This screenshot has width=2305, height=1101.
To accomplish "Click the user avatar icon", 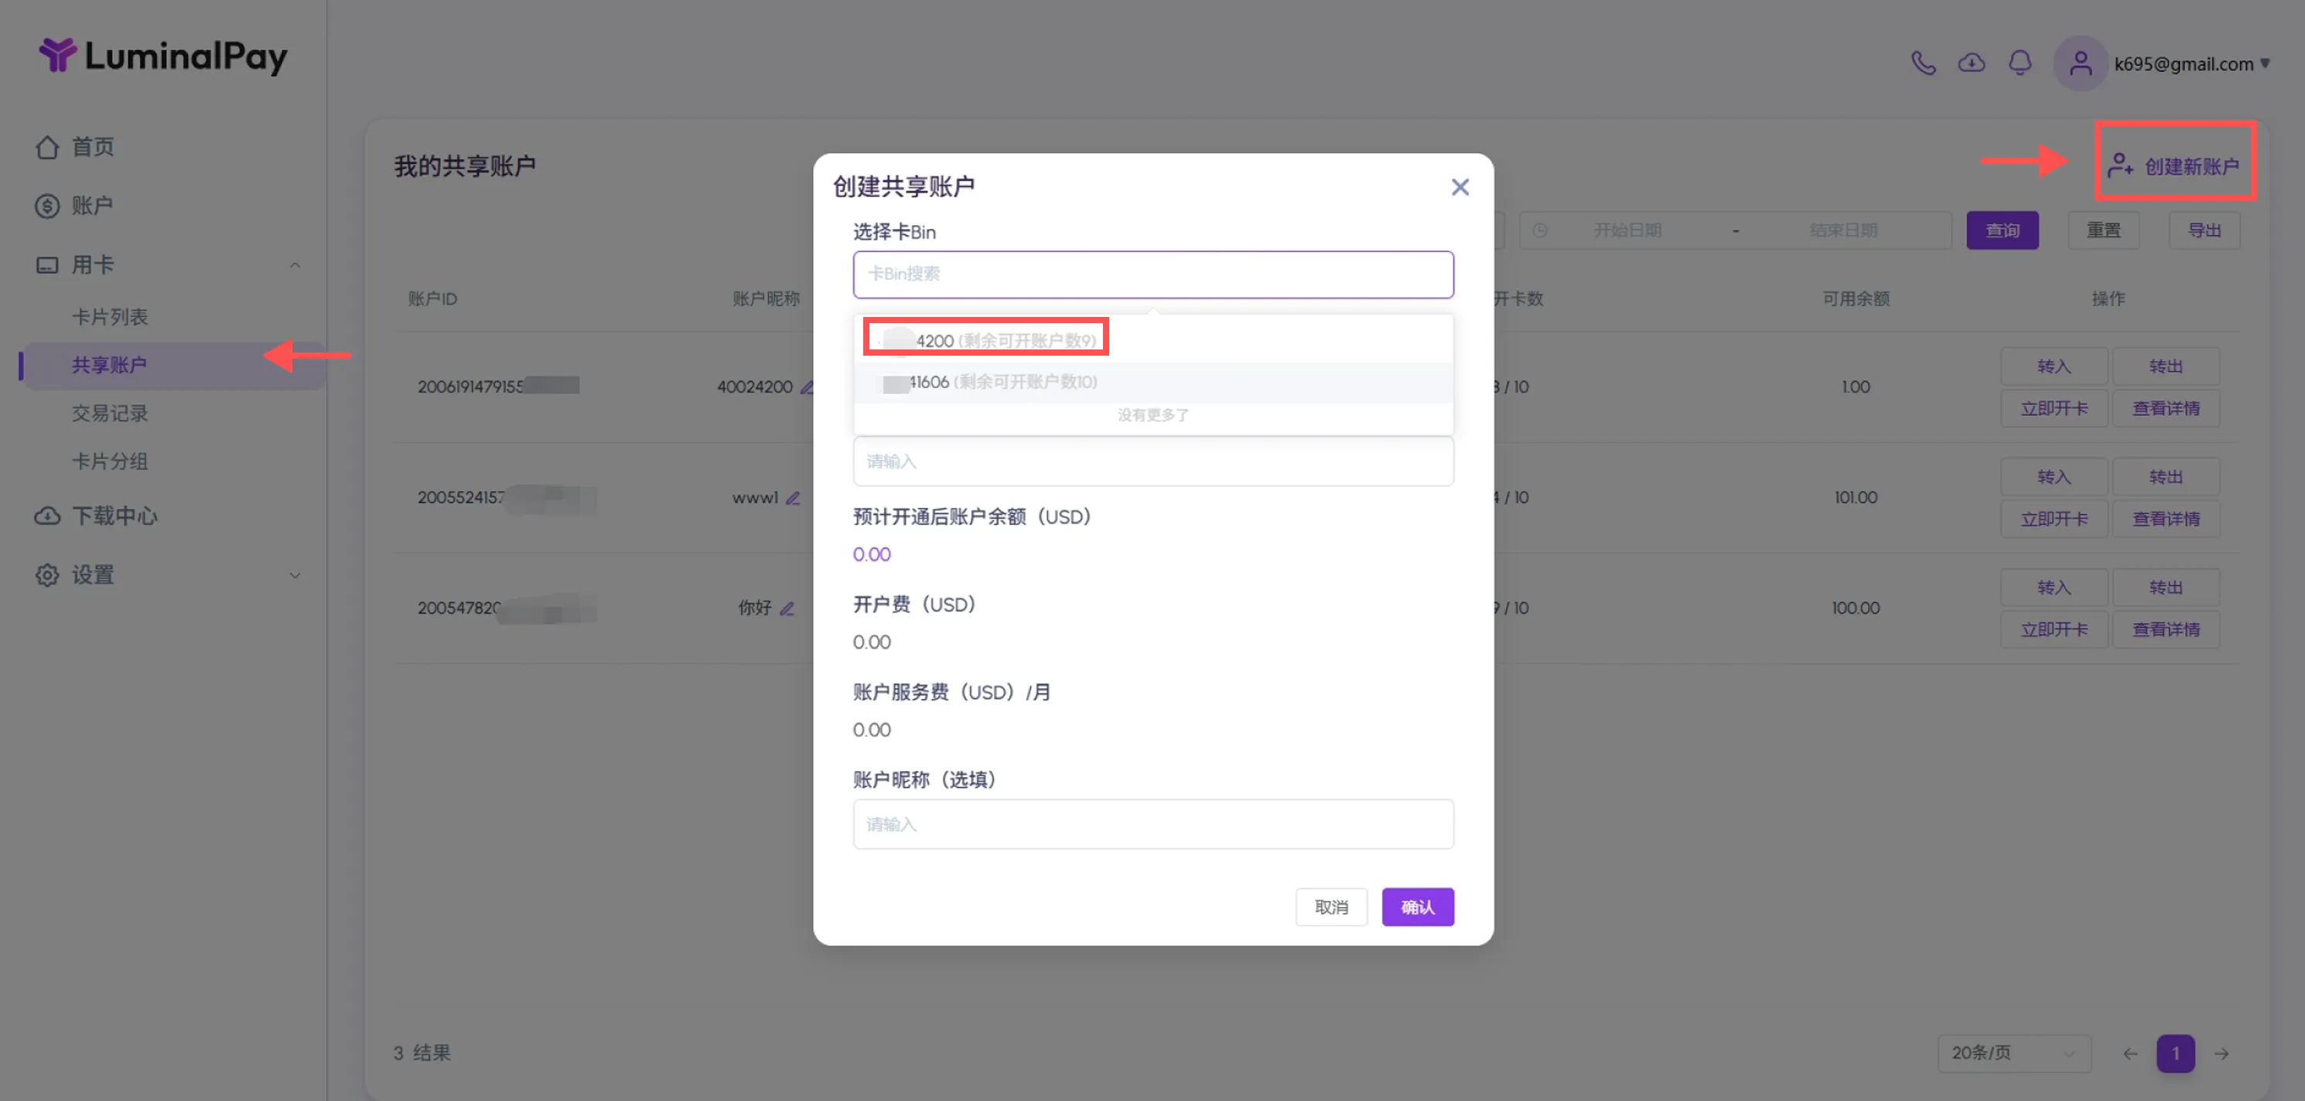I will coord(2081,63).
